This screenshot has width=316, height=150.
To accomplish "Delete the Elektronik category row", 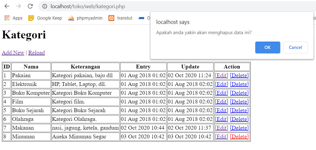I will pos(239,84).
